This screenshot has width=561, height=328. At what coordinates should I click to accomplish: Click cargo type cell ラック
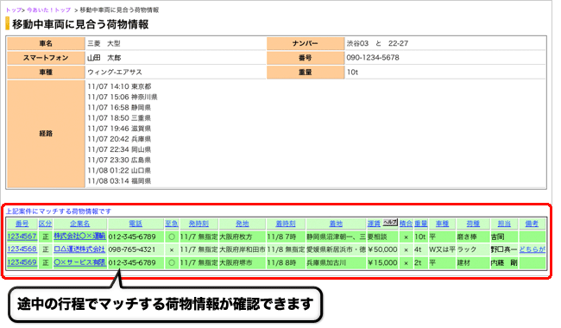pos(467,249)
